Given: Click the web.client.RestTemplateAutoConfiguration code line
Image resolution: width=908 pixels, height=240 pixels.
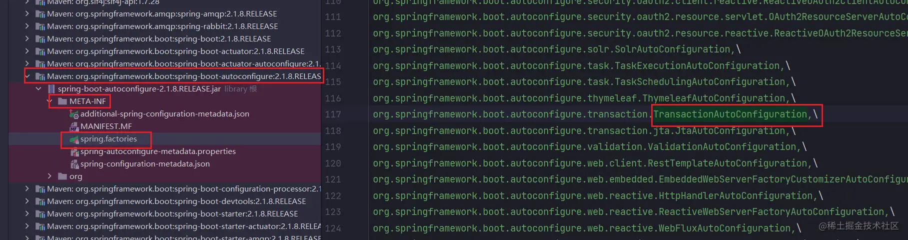Looking at the screenshot, I should [595, 163].
